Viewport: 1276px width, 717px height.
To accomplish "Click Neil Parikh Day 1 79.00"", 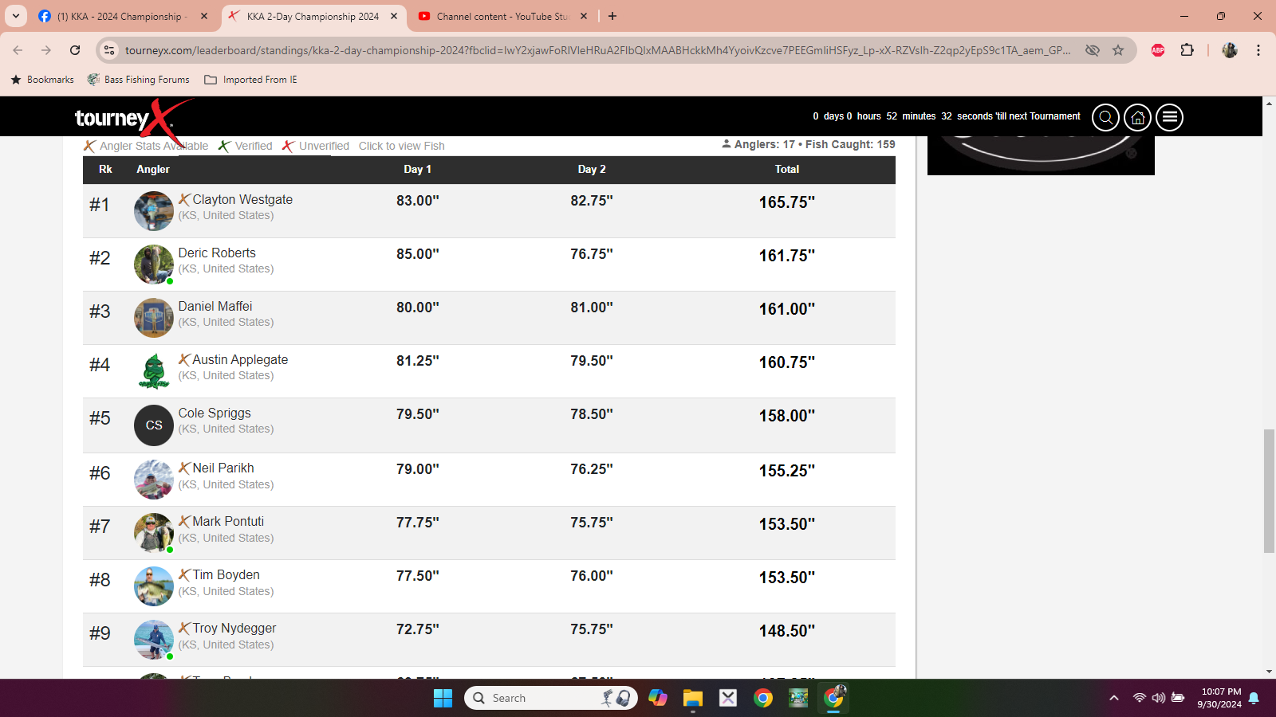I will coord(418,469).
